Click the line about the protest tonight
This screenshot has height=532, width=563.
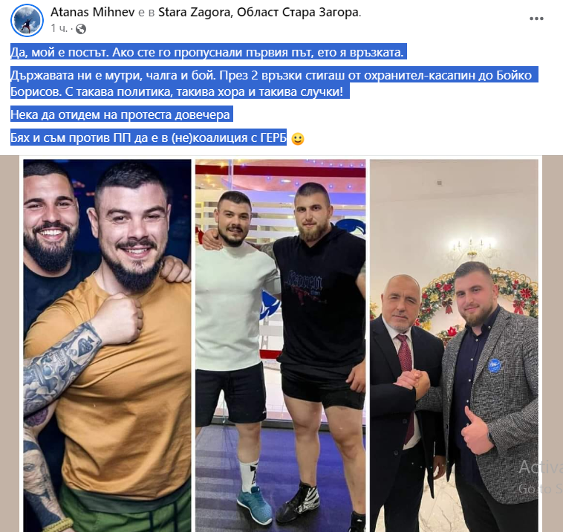[x=121, y=114]
